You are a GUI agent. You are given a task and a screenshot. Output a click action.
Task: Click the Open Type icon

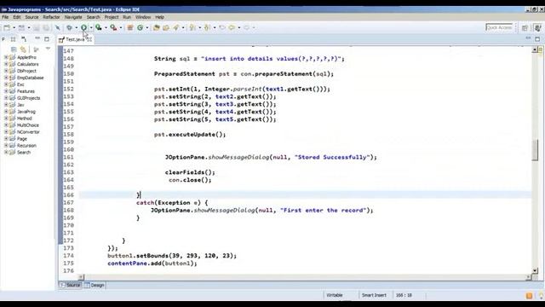pos(157,27)
